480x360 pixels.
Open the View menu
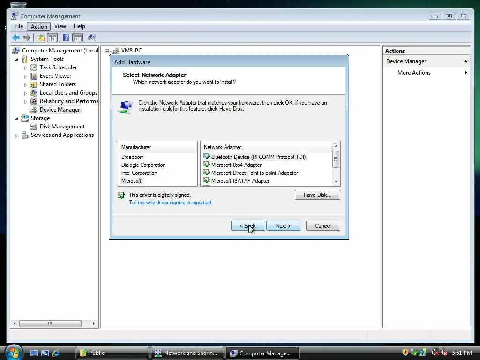[60, 26]
